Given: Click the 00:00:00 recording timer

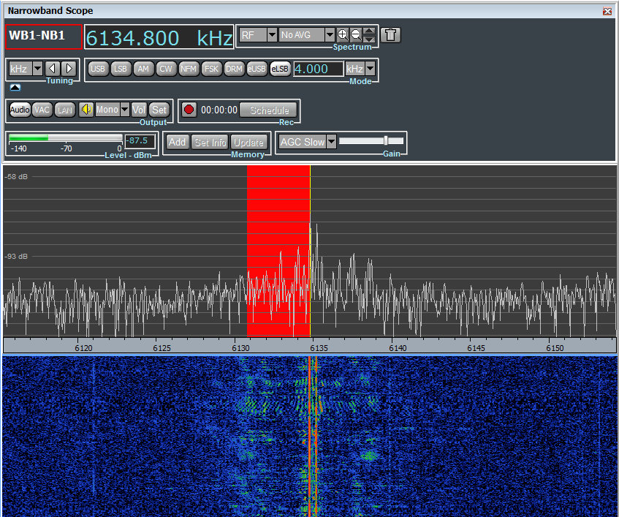Looking at the screenshot, I should click(219, 110).
